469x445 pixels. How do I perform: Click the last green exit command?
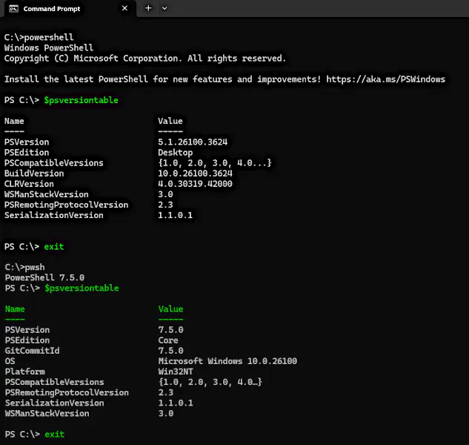tap(54, 434)
